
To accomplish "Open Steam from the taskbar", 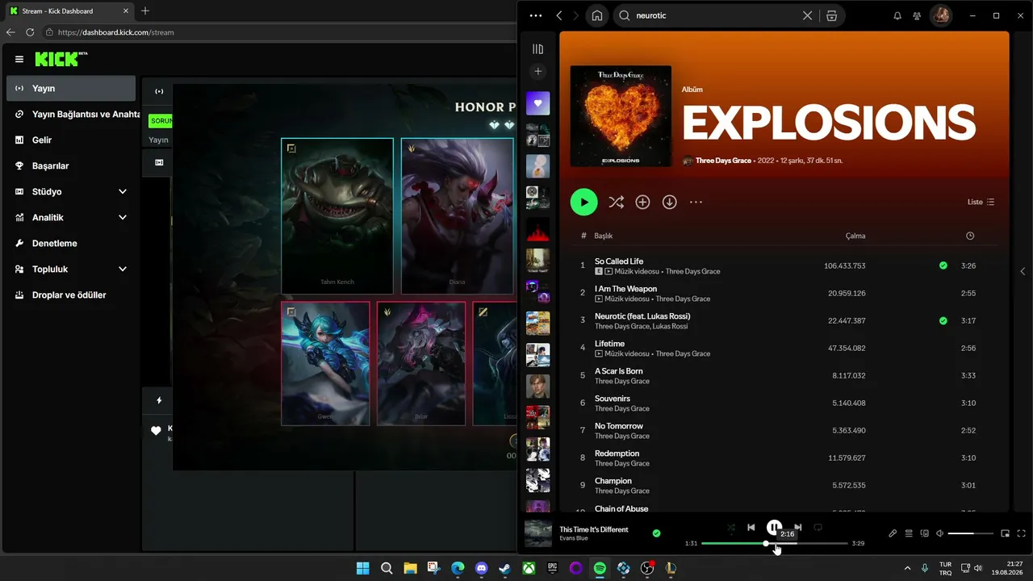I will click(504, 568).
